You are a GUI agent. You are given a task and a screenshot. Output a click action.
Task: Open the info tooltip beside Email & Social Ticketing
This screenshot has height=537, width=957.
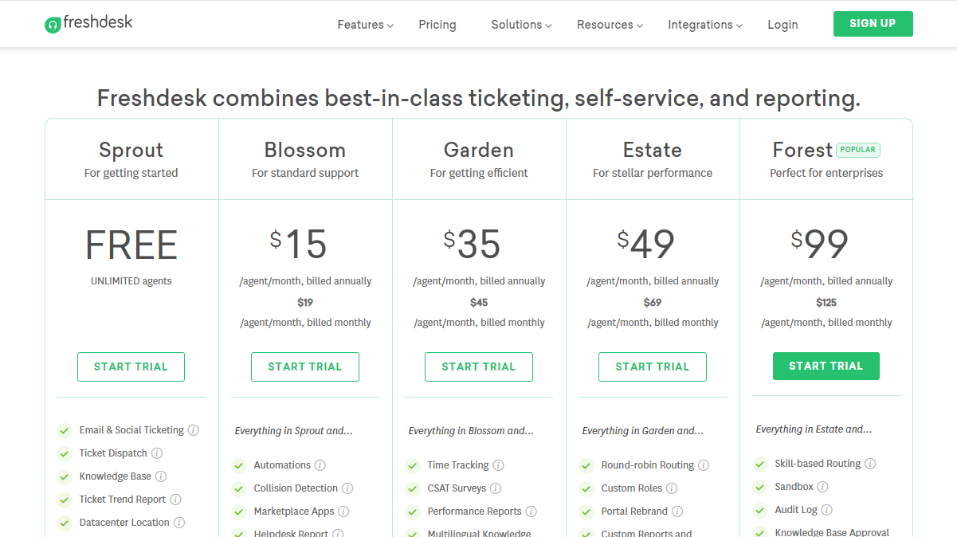pyautogui.click(x=194, y=429)
